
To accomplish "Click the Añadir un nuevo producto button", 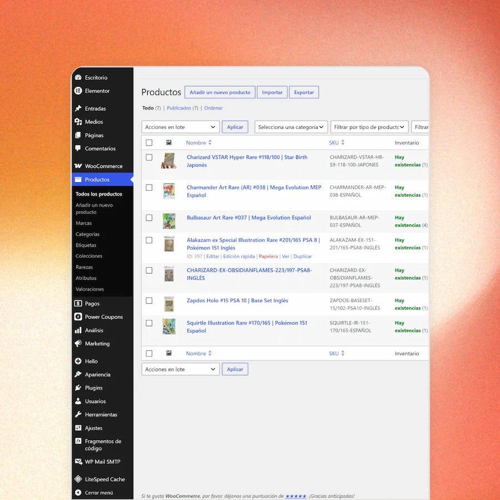I will click(220, 92).
